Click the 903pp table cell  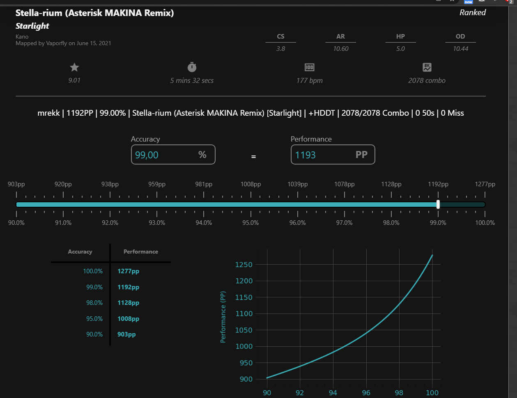coord(126,334)
